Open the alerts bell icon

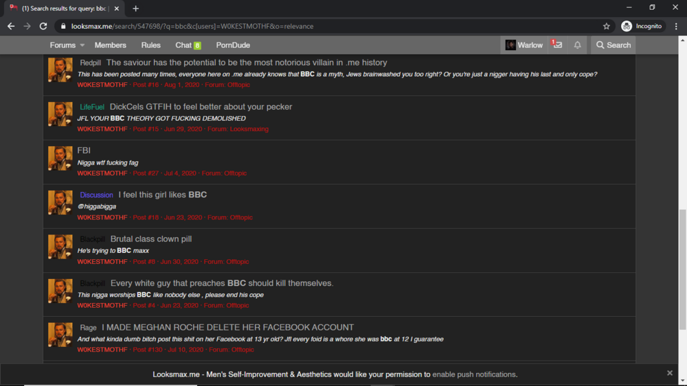[578, 45]
